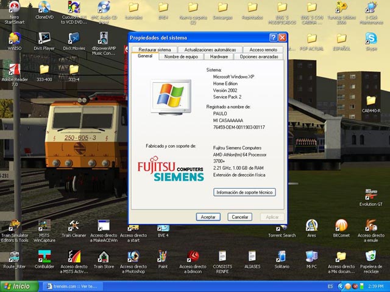Open the Restaurar sistema tab
This screenshot has height=292, width=390.
154,49
